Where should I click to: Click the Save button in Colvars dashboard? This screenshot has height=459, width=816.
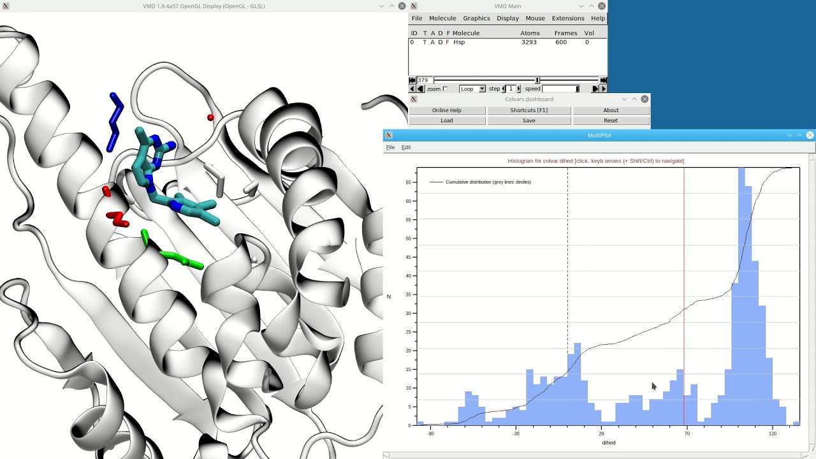528,120
